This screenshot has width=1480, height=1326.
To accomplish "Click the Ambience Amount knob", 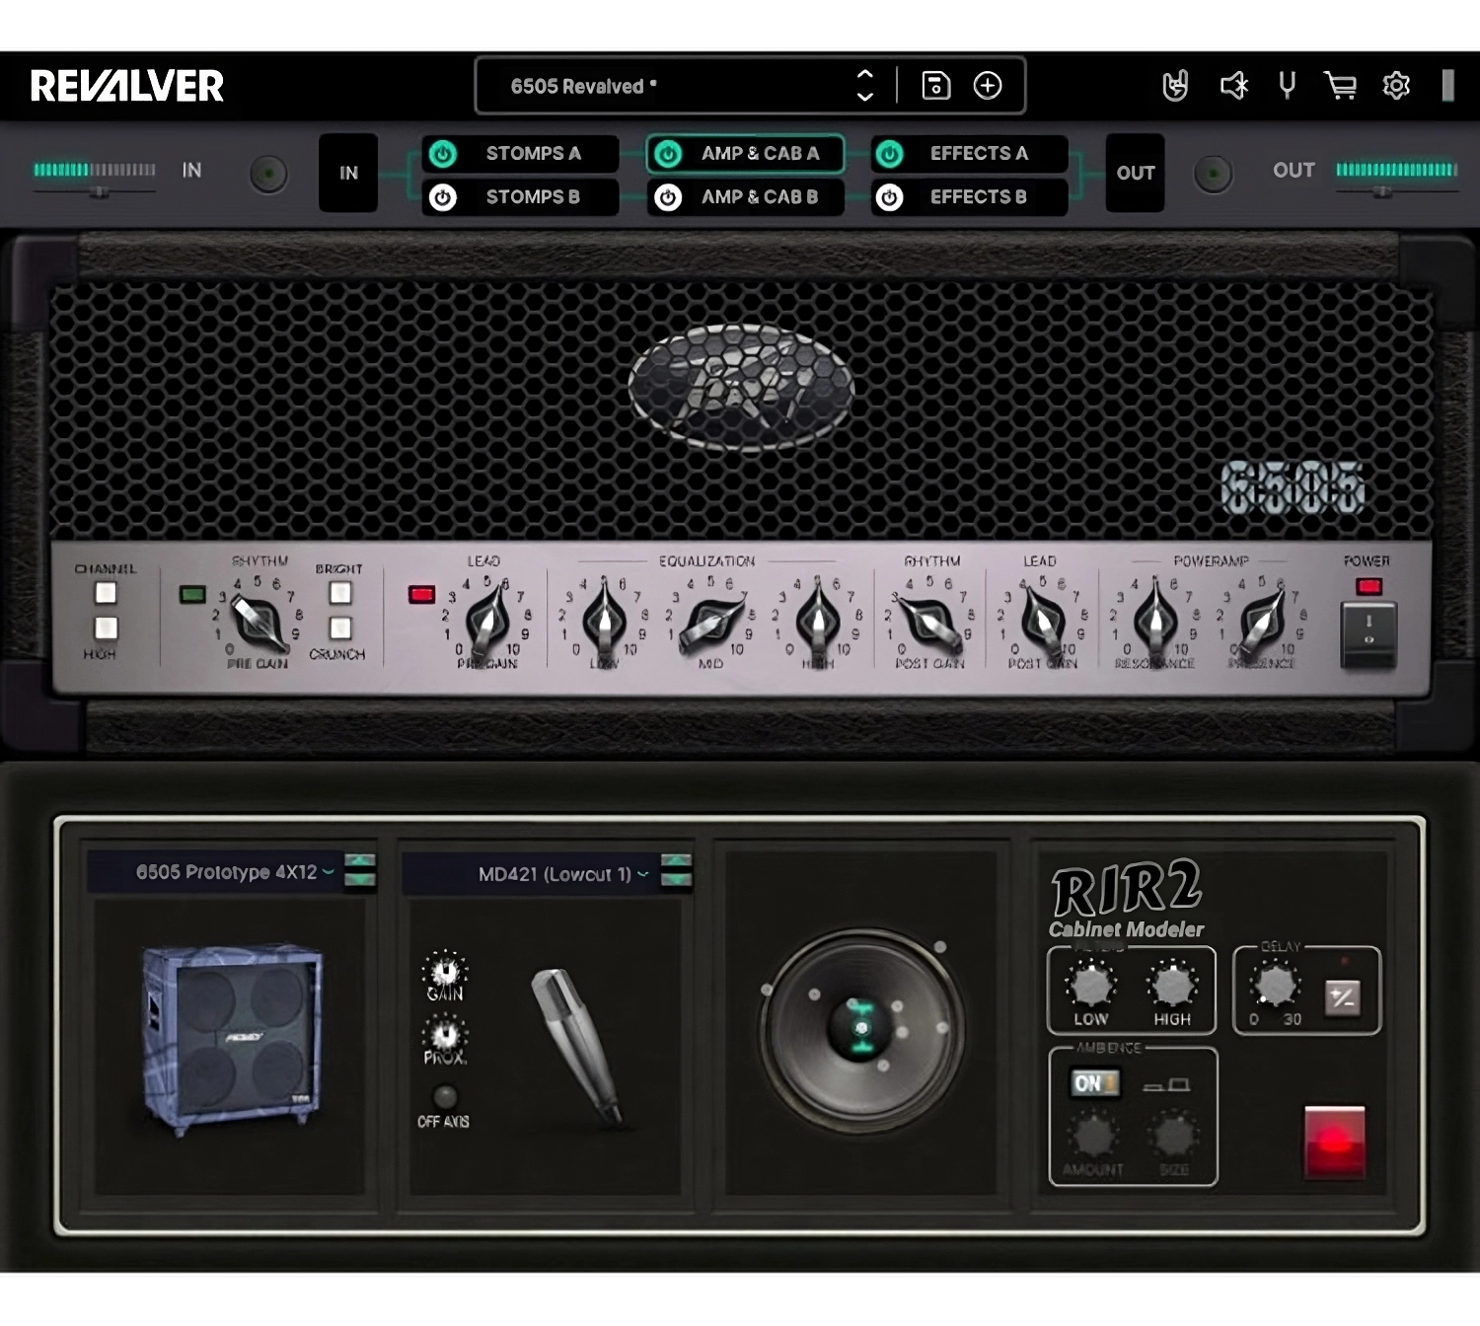I will point(1093,1135).
